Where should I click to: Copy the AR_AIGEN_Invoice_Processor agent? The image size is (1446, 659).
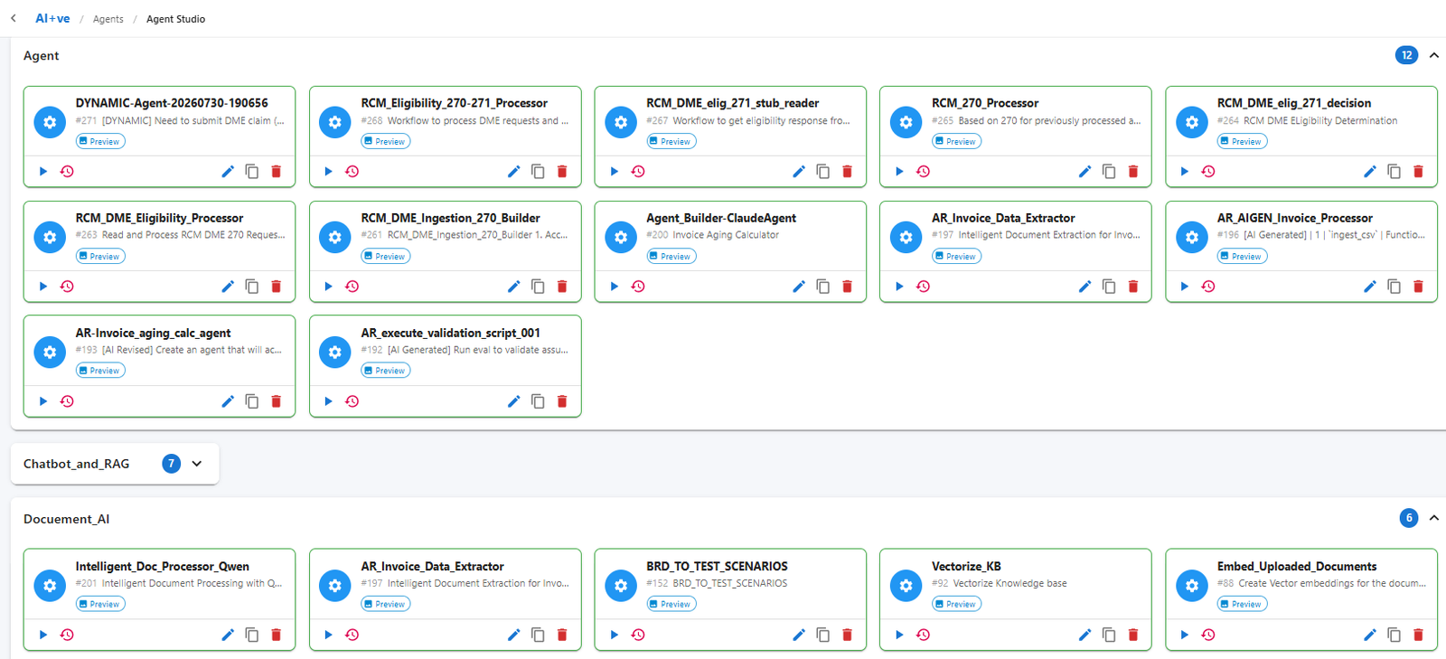tap(1394, 287)
